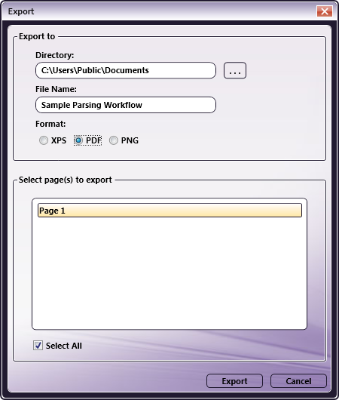The width and height of the screenshot is (339, 400).
Task: Cancel the export dialog
Action: coord(298,381)
